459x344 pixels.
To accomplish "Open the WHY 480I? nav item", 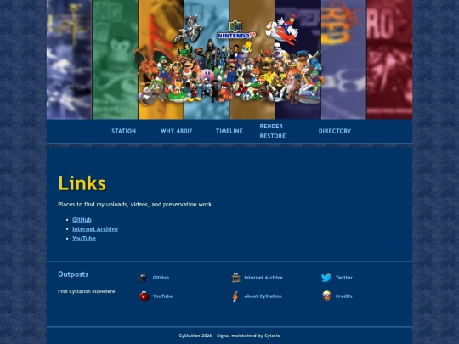I will click(177, 131).
